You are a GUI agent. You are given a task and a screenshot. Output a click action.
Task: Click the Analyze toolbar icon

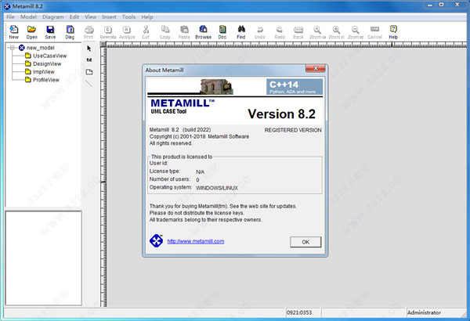click(127, 30)
